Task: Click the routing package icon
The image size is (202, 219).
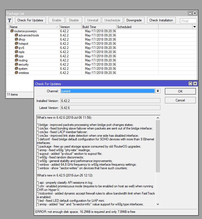Action: [x=16, y=60]
